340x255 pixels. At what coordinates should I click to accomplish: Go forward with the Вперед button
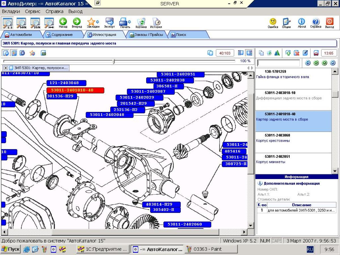77,23
